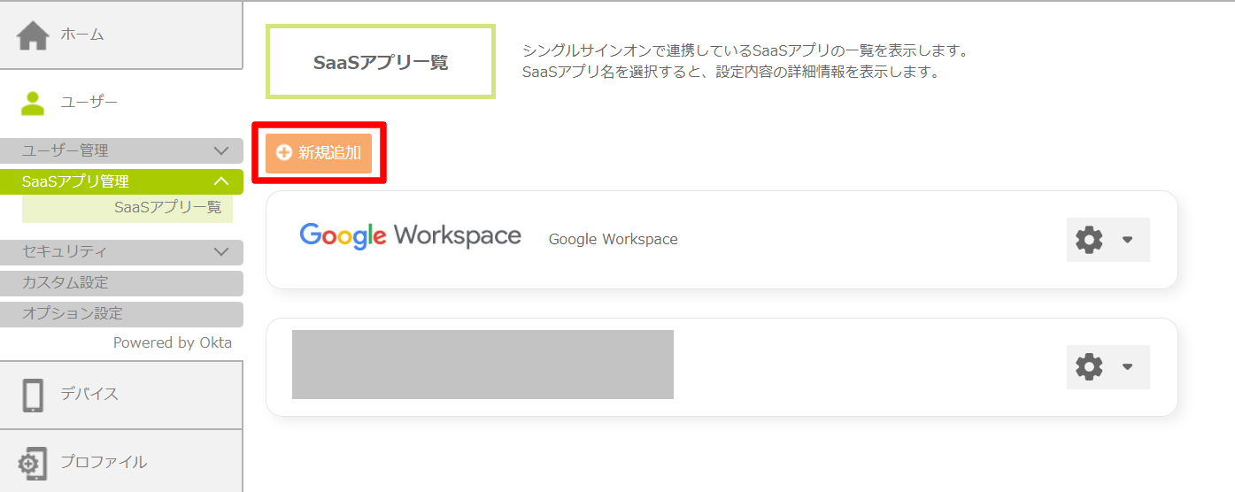Click the Profile gear-device icon
The image size is (1235, 492).
point(33,463)
